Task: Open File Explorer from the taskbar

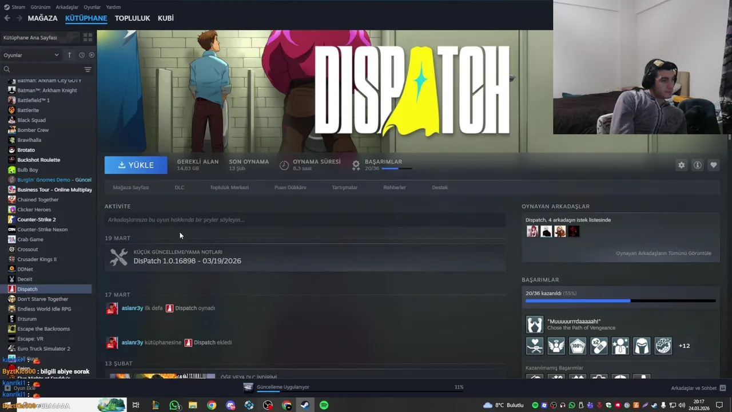Action: pyautogui.click(x=193, y=405)
